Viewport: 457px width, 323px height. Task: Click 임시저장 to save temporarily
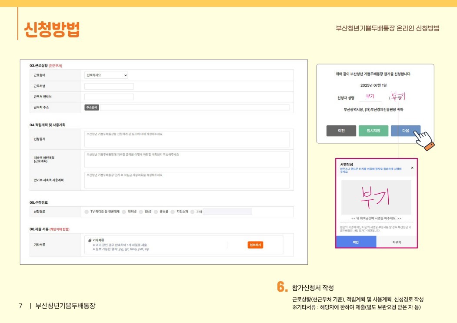[374, 130]
